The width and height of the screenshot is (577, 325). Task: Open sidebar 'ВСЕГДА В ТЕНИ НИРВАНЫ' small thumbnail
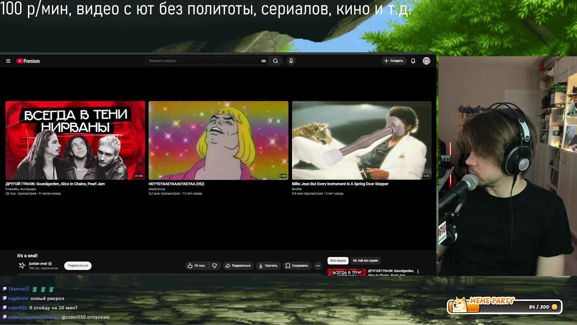(347, 272)
